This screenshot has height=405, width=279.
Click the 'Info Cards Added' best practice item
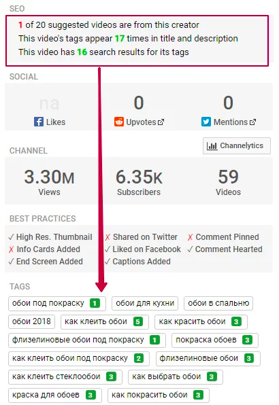[44, 249]
